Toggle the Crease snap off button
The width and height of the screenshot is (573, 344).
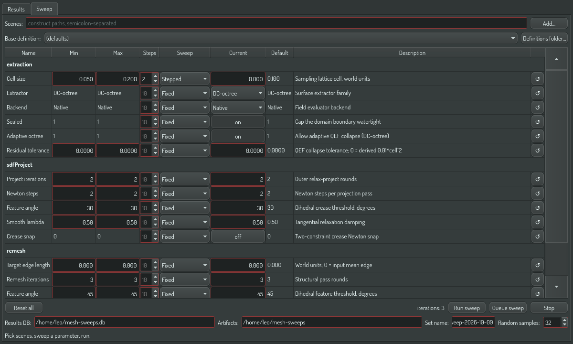click(x=238, y=236)
